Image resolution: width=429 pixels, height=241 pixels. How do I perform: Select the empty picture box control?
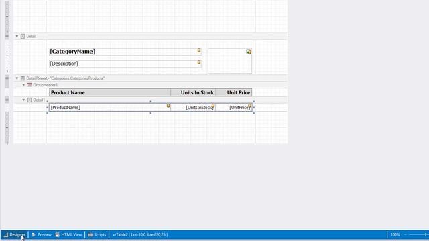click(x=230, y=61)
